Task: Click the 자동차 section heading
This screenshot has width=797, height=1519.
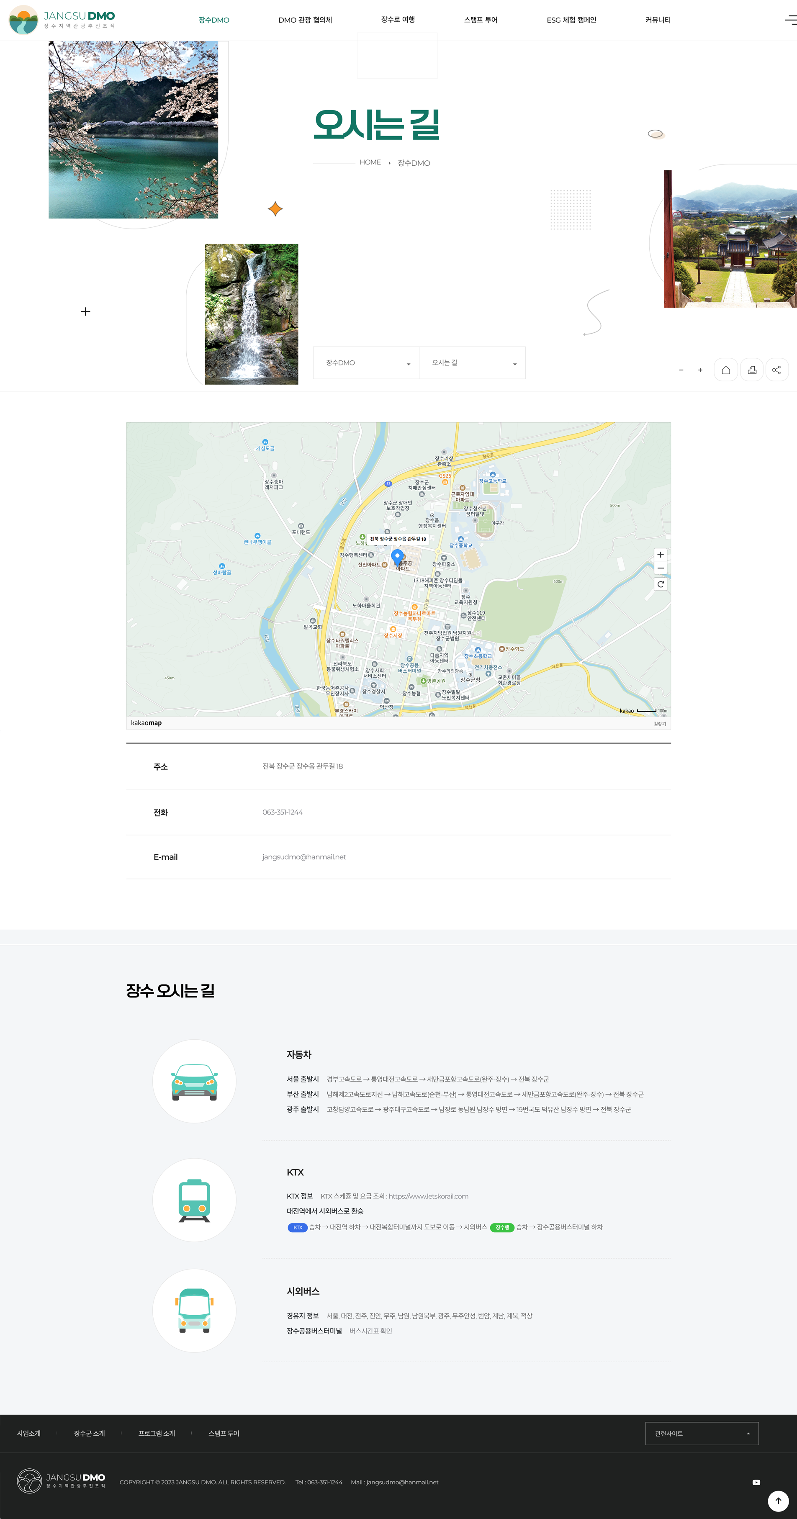Action: point(299,1055)
